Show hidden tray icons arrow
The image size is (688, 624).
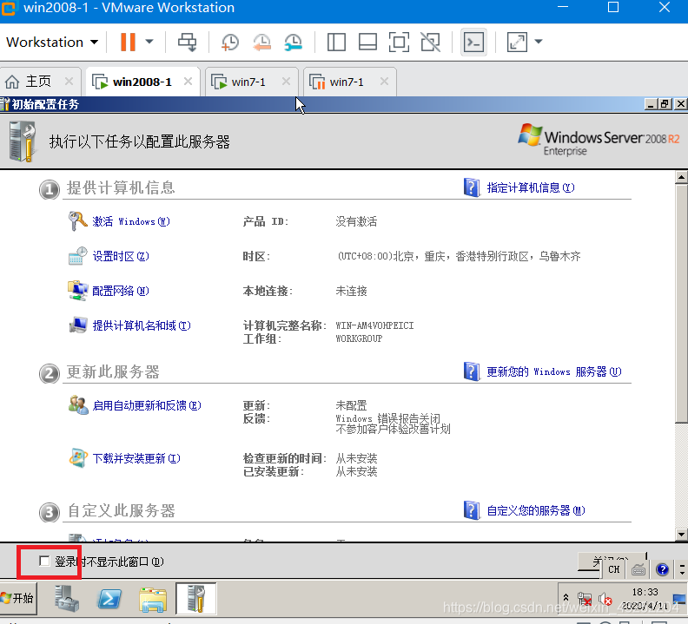coord(566,597)
